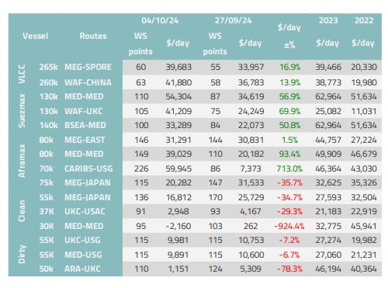Viewport: 388px width, 288px height.
Task: Click the 2022 column header
Action: [364, 20]
